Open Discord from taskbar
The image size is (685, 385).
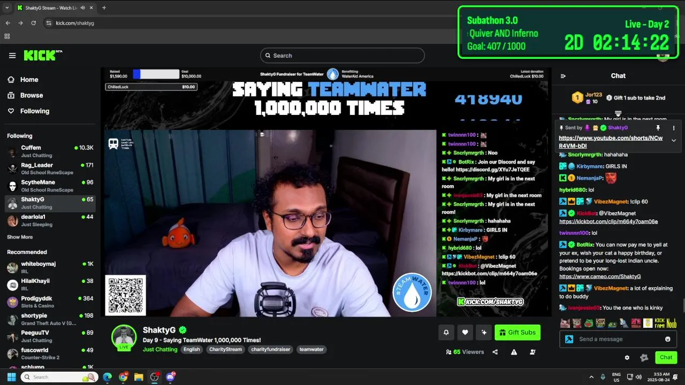(x=171, y=377)
